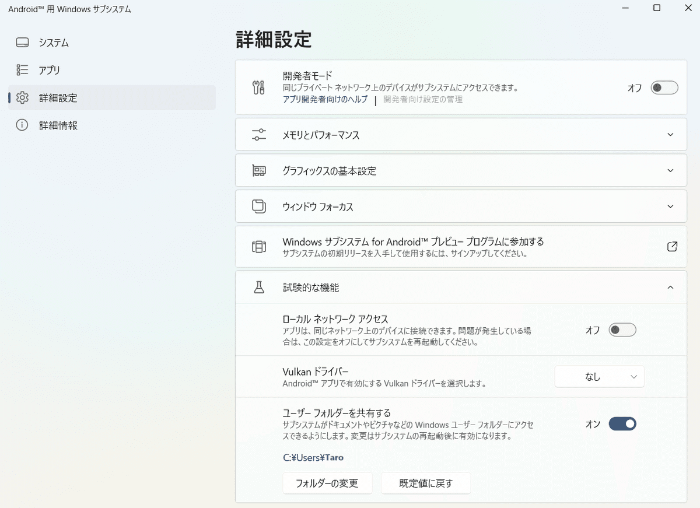Image resolution: width=700 pixels, height=508 pixels.
Task: Open the Vulkan ドライバー dropdown
Action: point(600,377)
